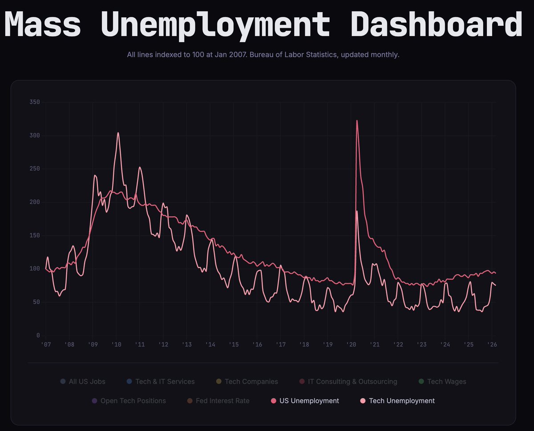Click the US Unemployment red legend dot
Image resolution: width=534 pixels, height=431 pixels.
click(x=273, y=401)
